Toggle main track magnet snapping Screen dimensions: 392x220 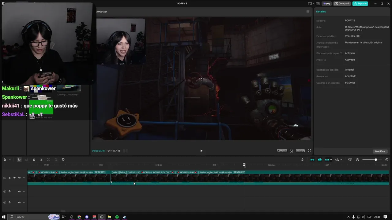click(312, 159)
